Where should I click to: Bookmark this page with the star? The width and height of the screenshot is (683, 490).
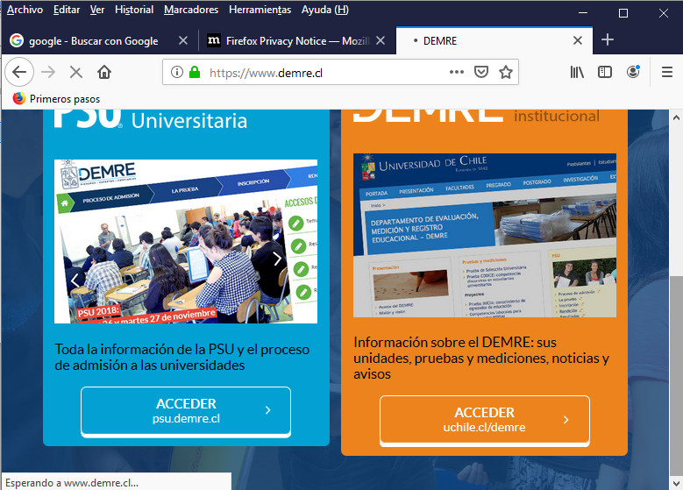(x=505, y=72)
